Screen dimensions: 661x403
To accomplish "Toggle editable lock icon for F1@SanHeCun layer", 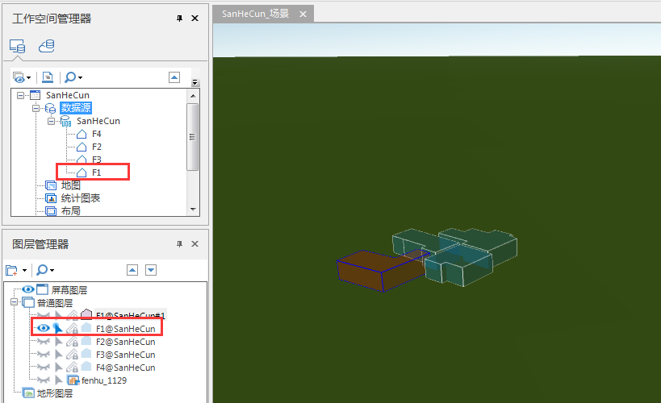I will point(72,329).
